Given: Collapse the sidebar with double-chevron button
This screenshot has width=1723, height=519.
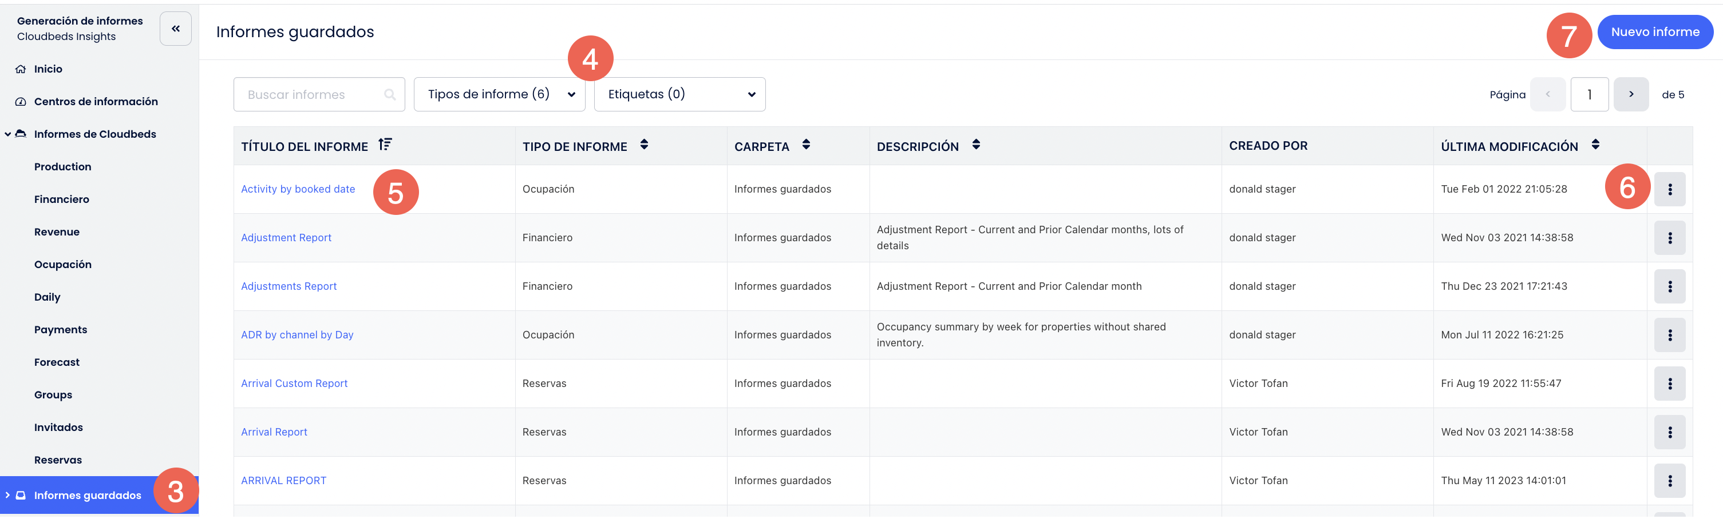Looking at the screenshot, I should [x=175, y=29].
